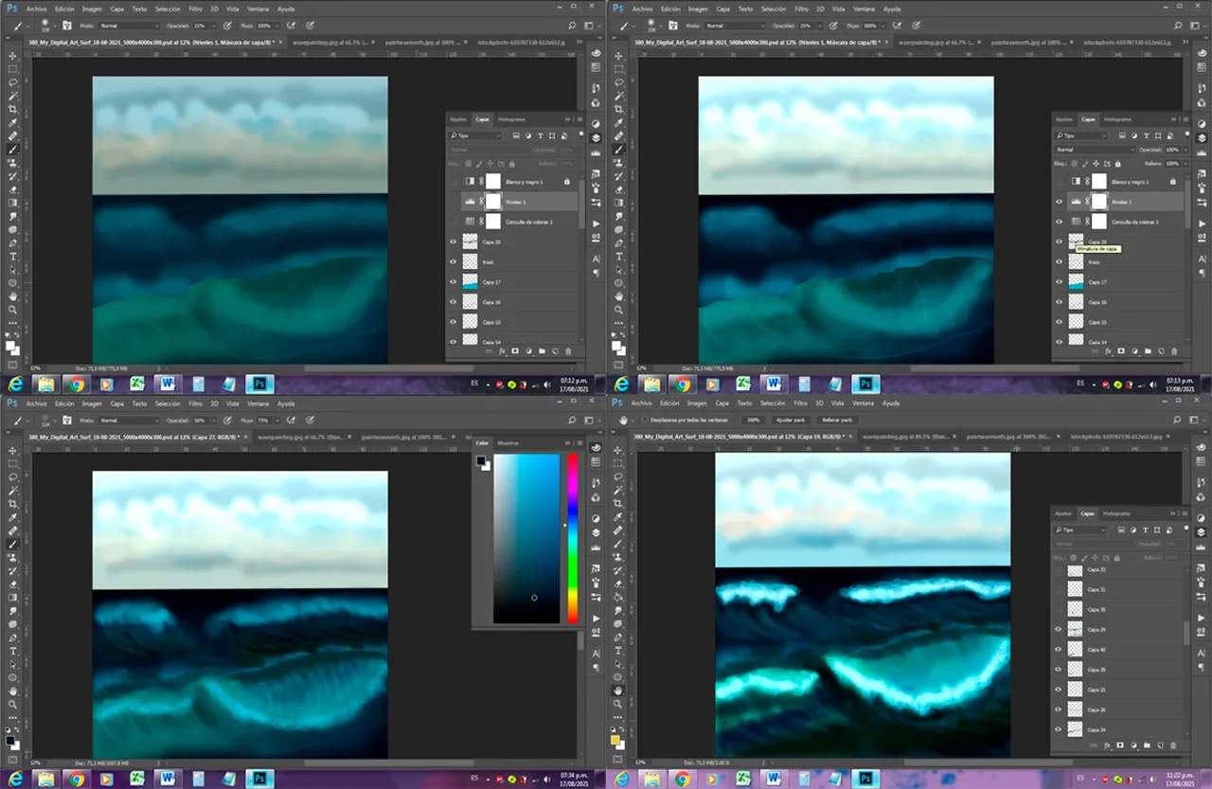Hide layer Capa 20 in the 07:12 p.m. window
The image size is (1212, 789).
pos(453,242)
